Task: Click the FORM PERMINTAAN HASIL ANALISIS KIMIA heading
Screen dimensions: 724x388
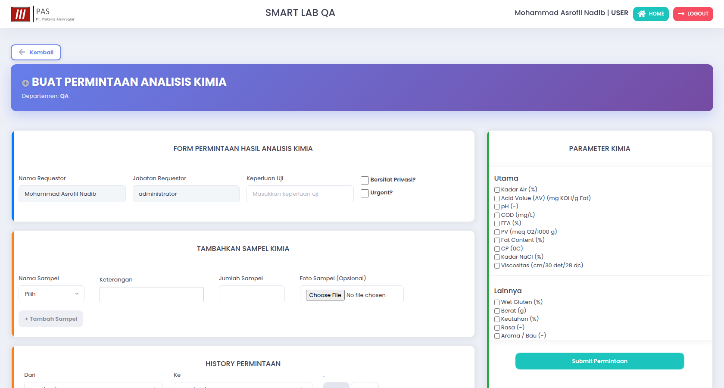Action: pos(243,149)
